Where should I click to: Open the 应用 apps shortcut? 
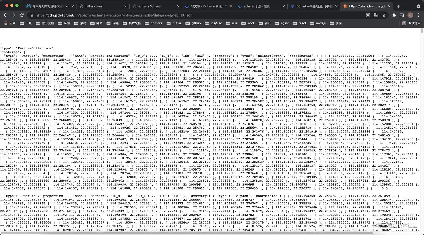pyautogui.click(x=10, y=23)
